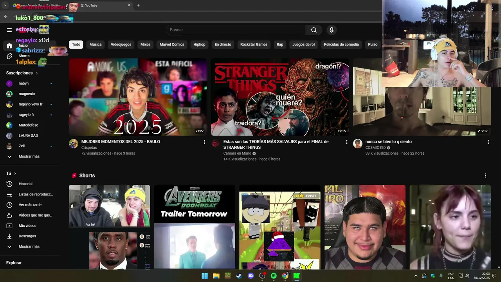Open options menu for Stranger Things teorías video
Viewport: 501px width, 282px height.
tap(346, 142)
